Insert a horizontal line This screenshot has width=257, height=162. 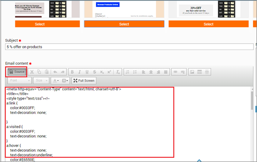click(207, 72)
